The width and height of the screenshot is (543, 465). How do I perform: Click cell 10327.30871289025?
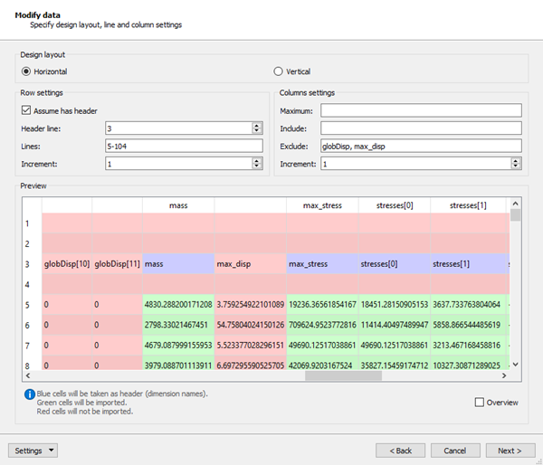click(468, 363)
